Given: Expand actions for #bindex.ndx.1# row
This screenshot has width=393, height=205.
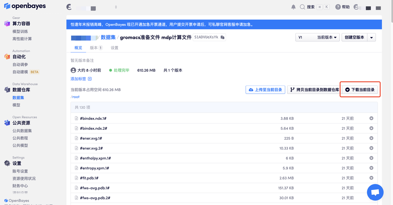Looking at the screenshot, I should tap(371, 119).
